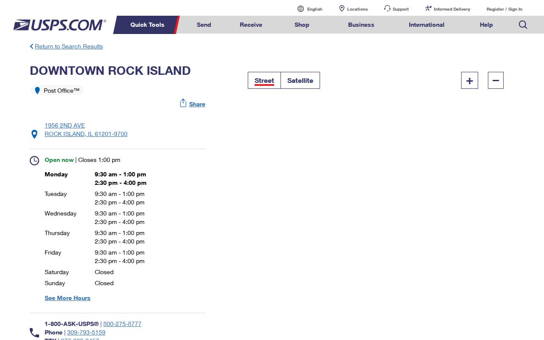Viewport: 544px width, 340px height.
Task: Open the 1956 2ND AVE address link
Action: click(65, 125)
